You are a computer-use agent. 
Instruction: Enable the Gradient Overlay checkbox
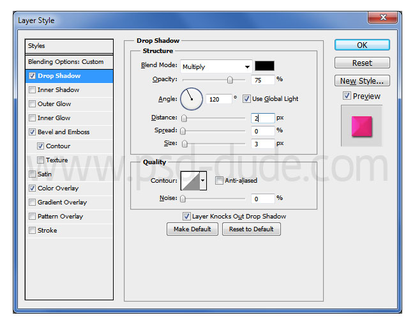tap(32, 203)
